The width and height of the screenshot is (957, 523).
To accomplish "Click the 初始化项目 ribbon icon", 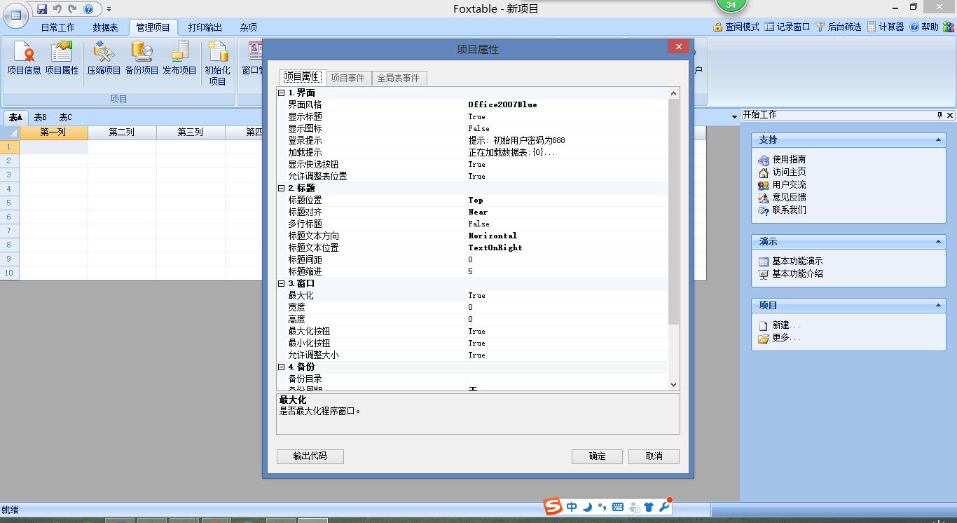I will click(217, 63).
